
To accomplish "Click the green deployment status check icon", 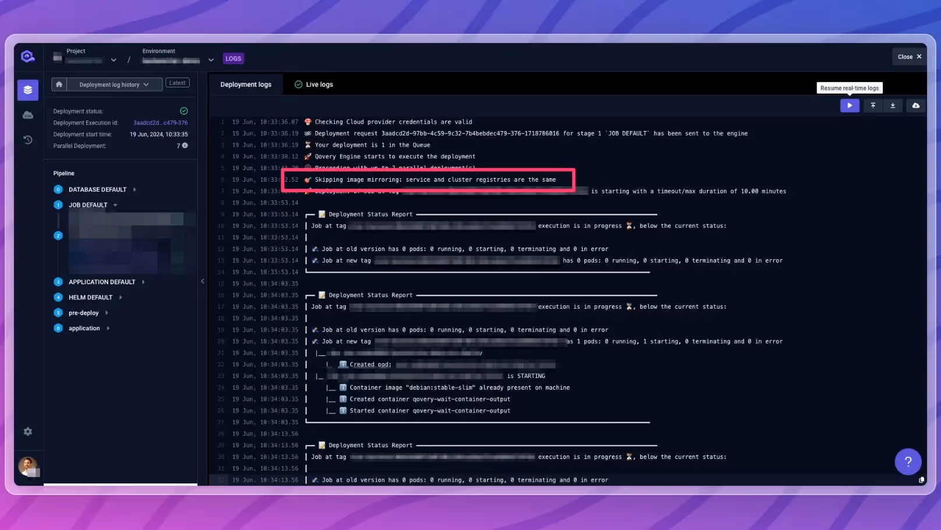I will [x=184, y=111].
